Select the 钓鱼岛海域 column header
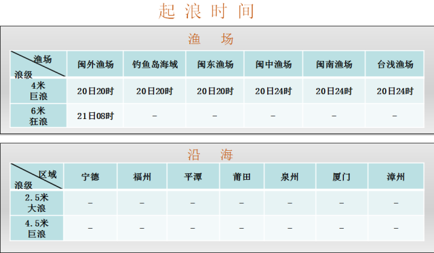The image size is (434, 253). pos(155,64)
